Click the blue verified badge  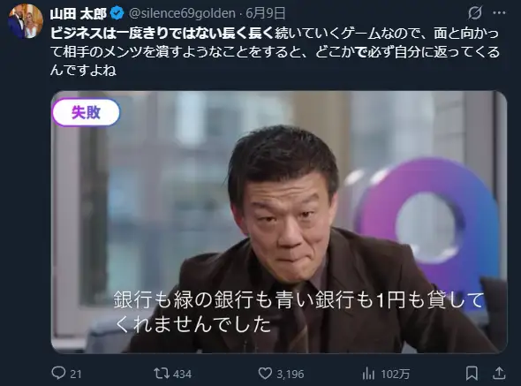click(117, 13)
